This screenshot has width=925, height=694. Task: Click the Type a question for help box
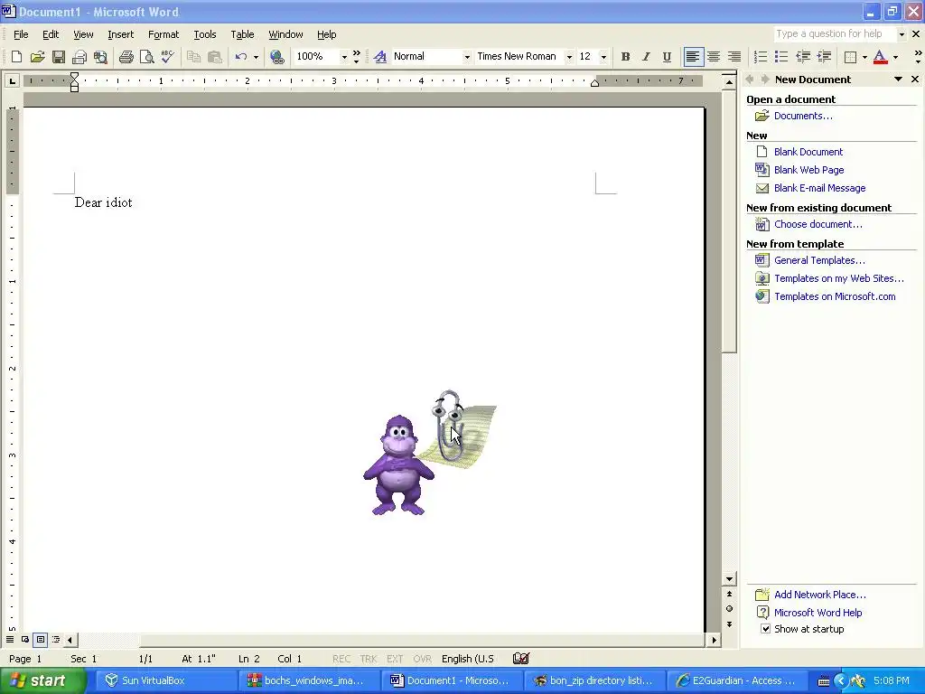coord(834,33)
